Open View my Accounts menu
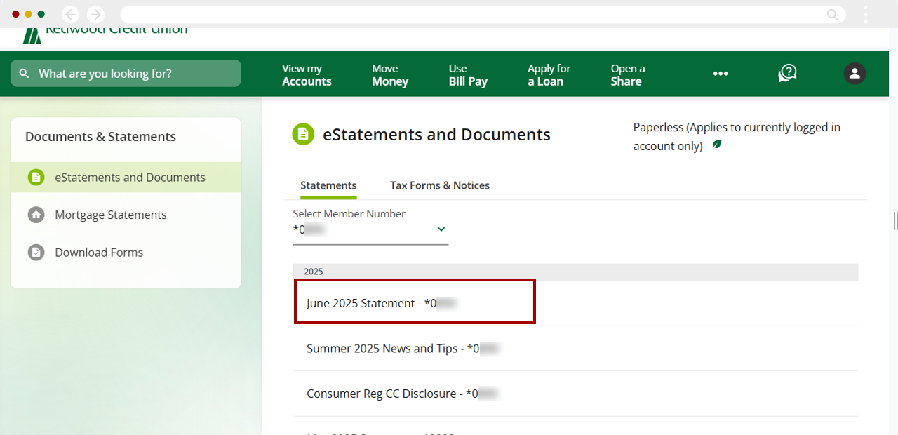Viewport: 898px width, 435px height. [x=307, y=75]
